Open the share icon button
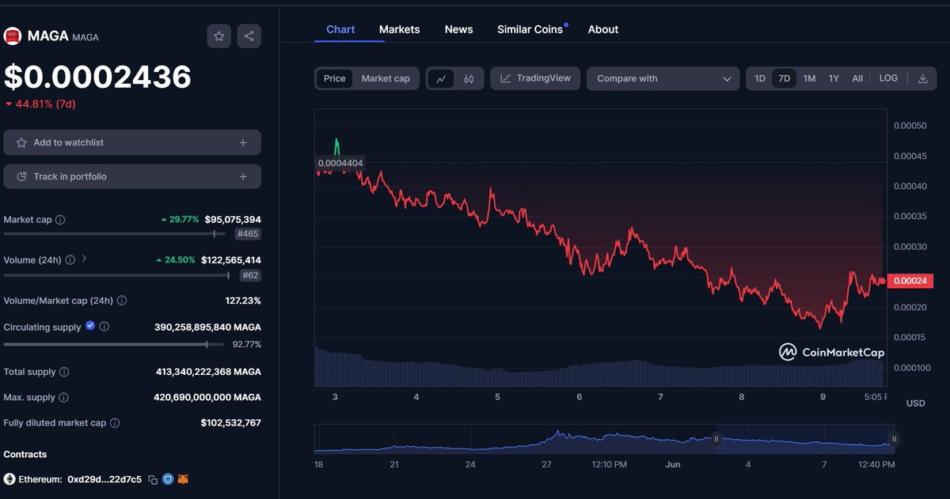Viewport: 950px width, 499px height. 249,36
